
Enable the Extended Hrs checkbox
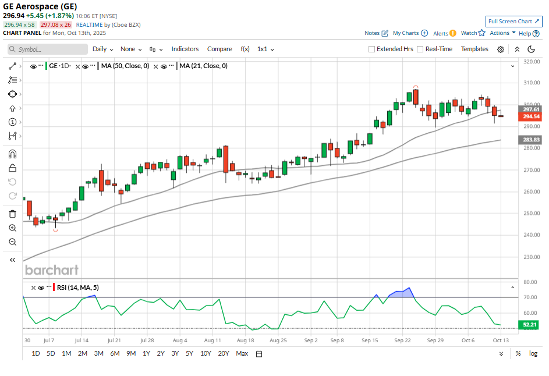point(372,49)
